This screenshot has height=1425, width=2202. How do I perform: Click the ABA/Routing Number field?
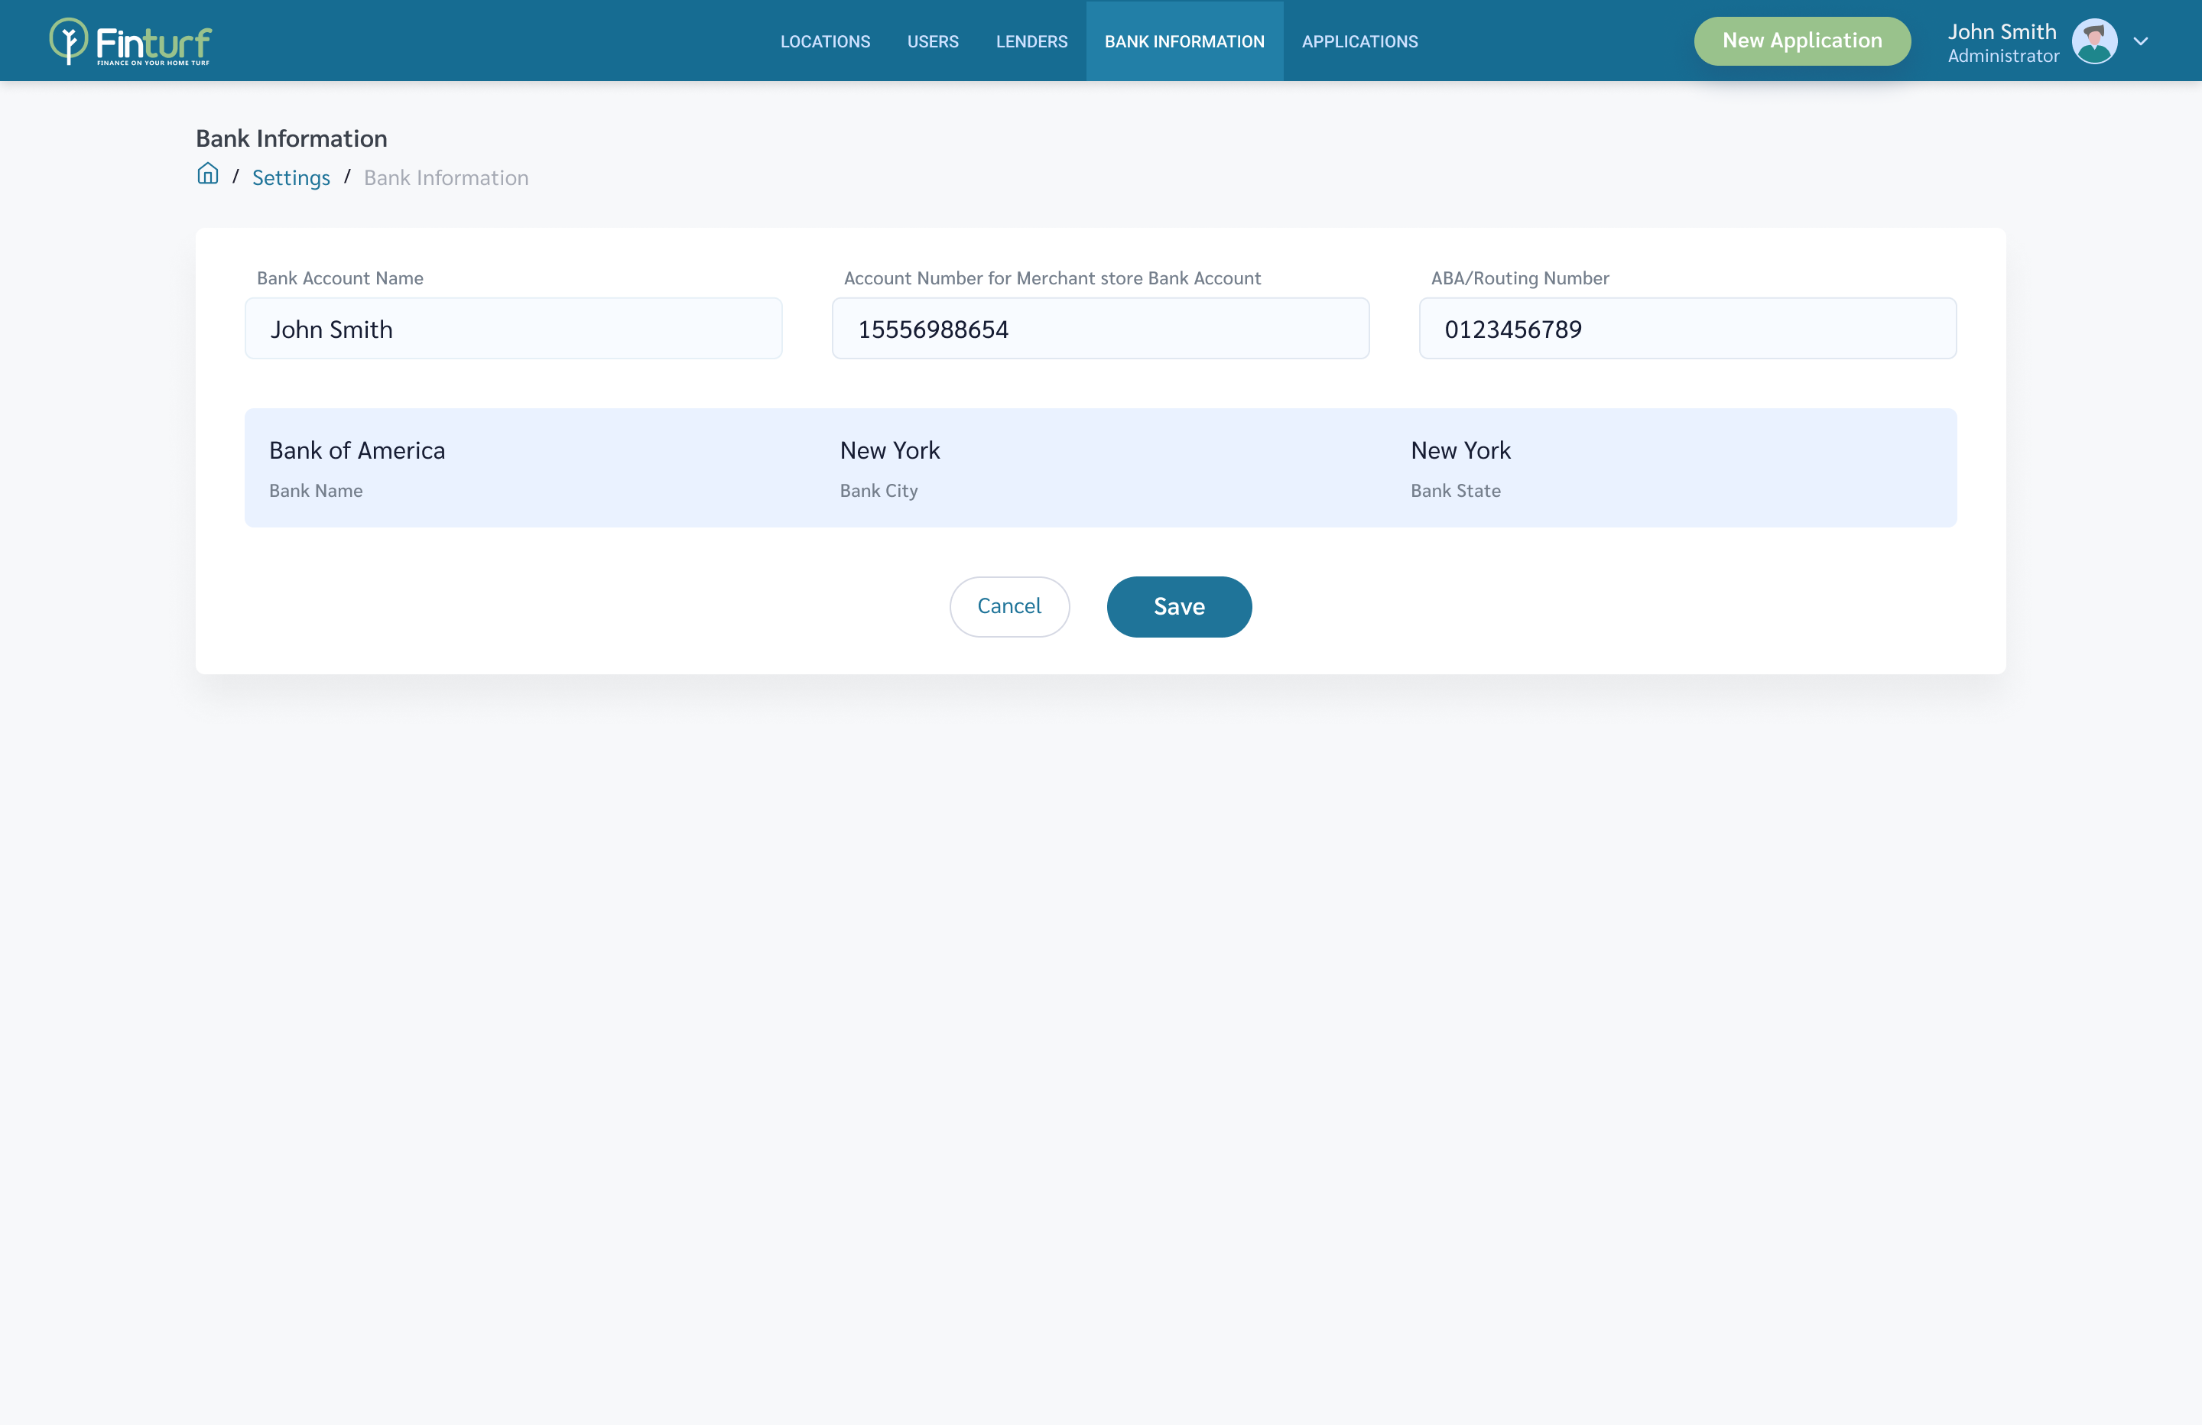coord(1687,329)
